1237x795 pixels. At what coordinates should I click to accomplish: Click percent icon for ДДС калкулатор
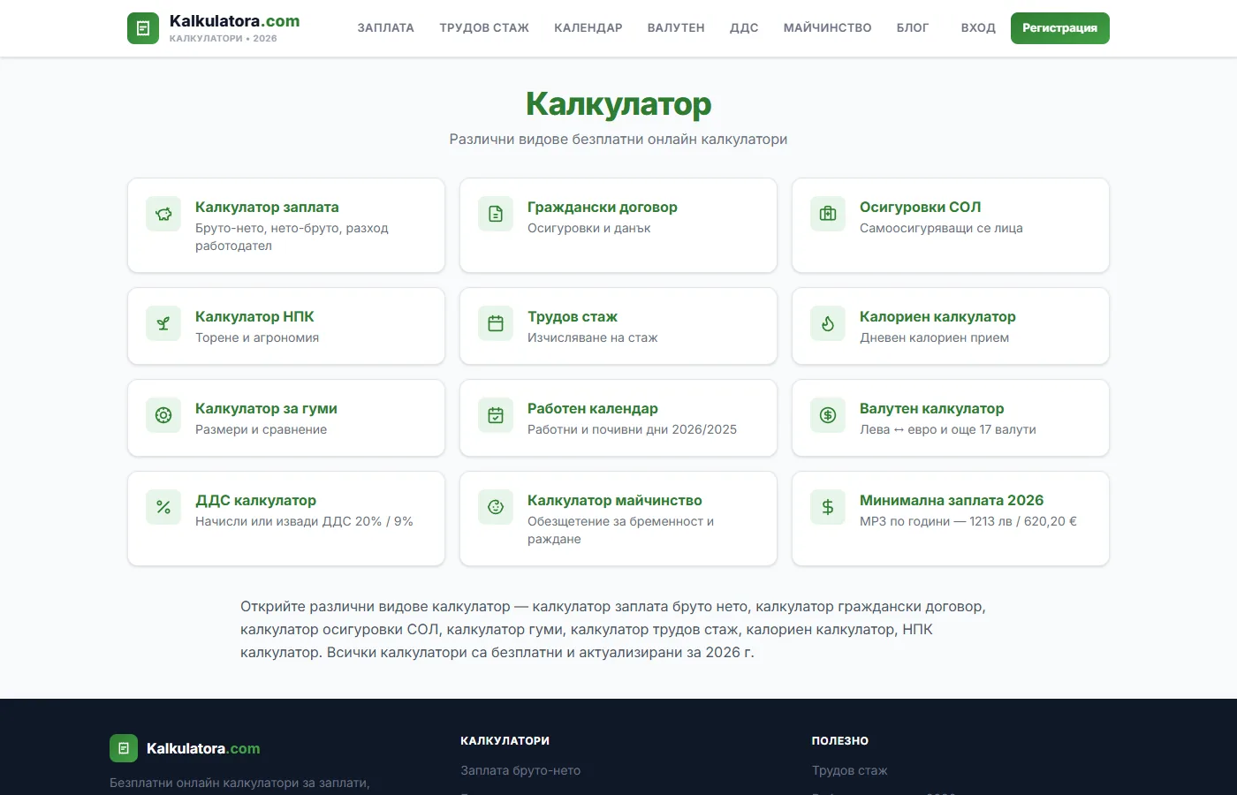pos(163,507)
